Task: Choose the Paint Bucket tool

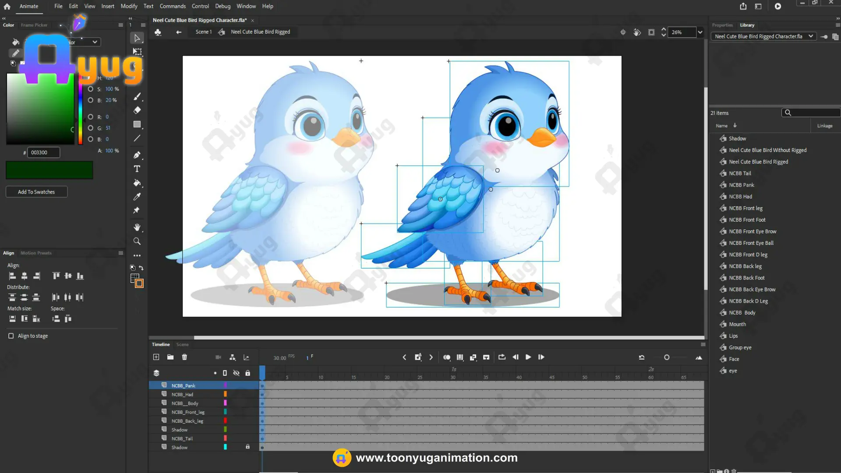Action: click(137, 183)
